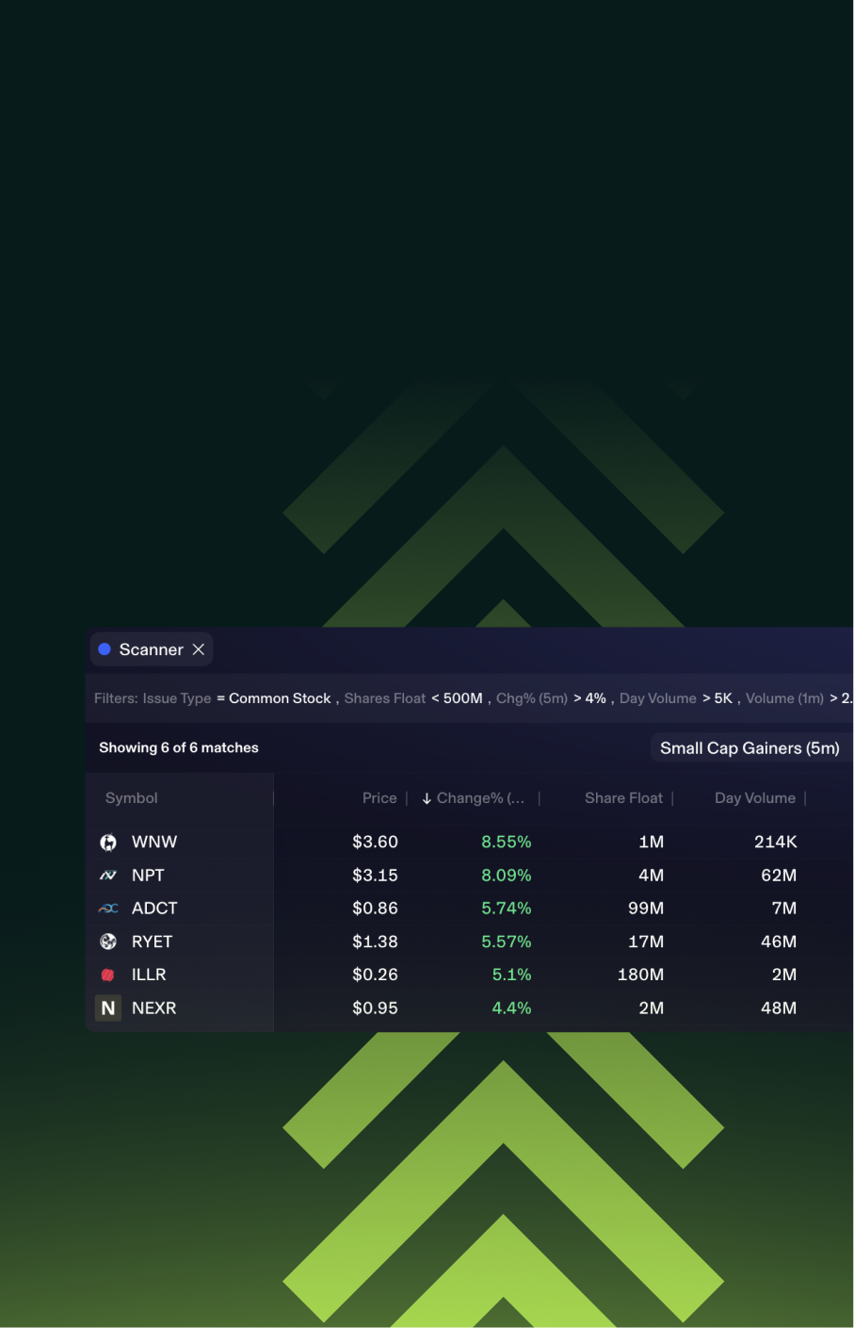Edit the Issue Type = Common Stock filter
The width and height of the screenshot is (854, 1328).
tap(236, 698)
